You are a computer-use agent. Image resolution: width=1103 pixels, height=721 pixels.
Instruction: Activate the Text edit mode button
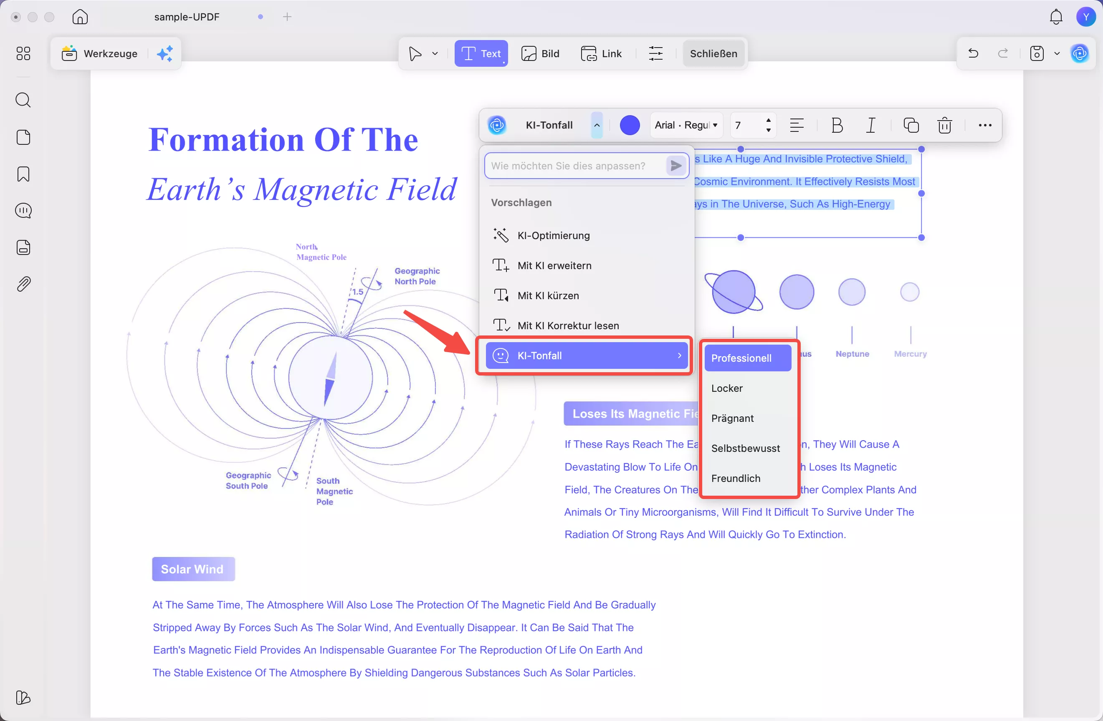point(481,53)
